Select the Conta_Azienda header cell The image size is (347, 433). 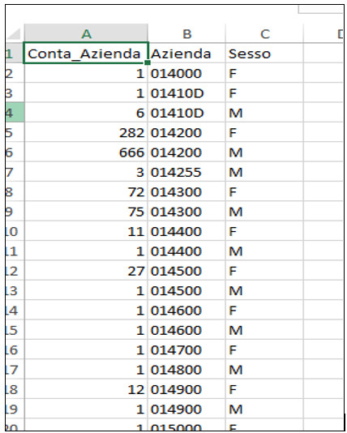tap(86, 53)
